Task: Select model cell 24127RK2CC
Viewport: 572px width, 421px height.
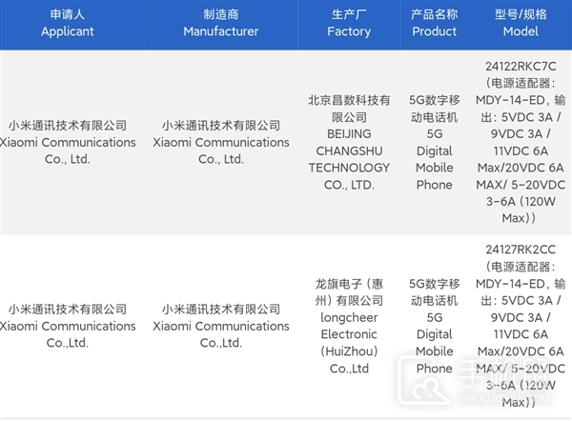Action: pyautogui.click(x=521, y=326)
